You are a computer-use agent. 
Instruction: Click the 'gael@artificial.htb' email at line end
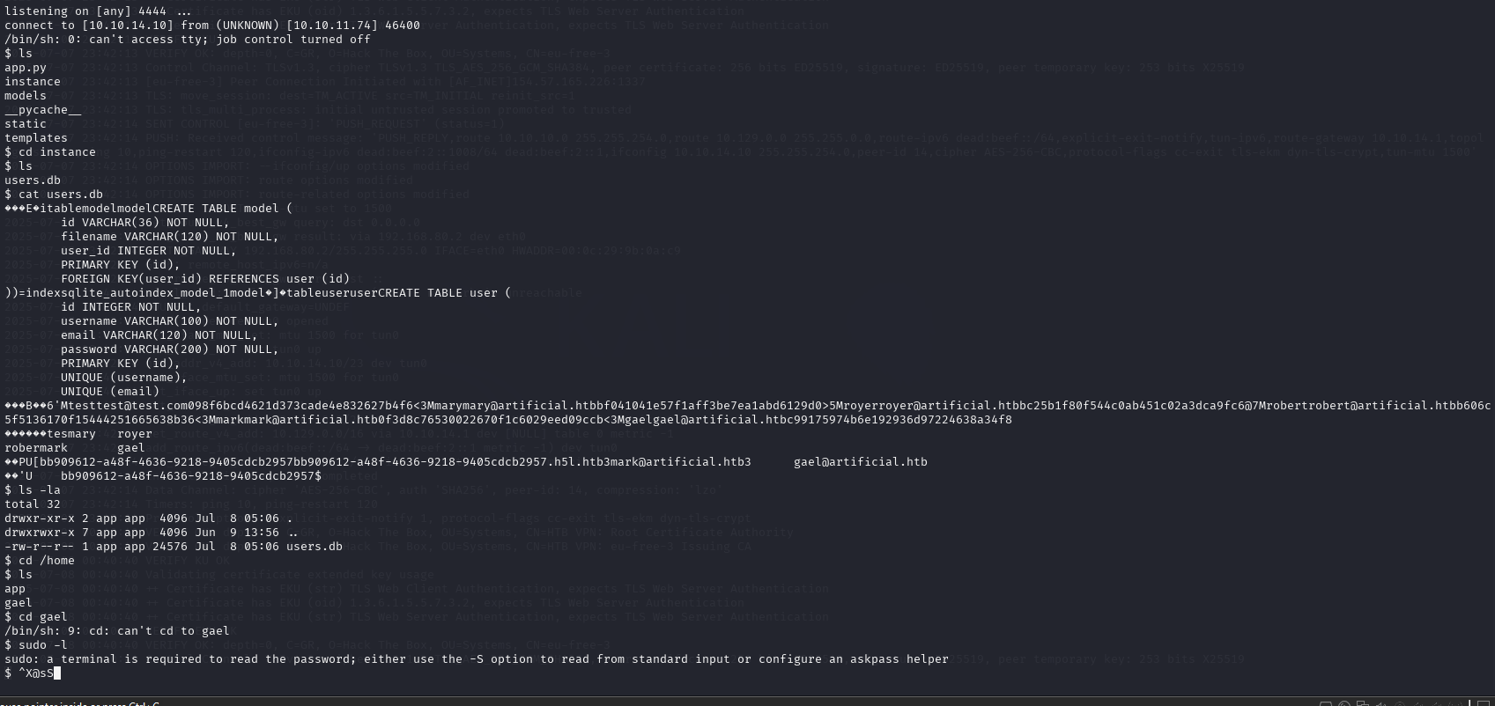click(x=860, y=462)
